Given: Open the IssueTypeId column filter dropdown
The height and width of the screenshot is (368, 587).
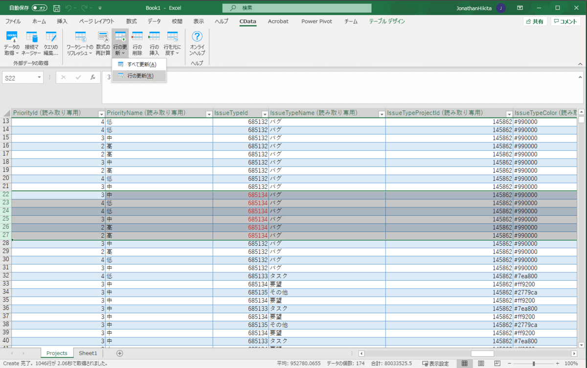Looking at the screenshot, I should [264, 114].
